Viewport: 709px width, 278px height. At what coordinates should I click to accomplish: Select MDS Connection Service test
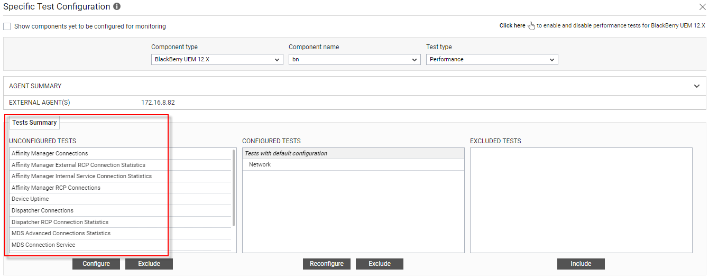[x=121, y=245]
